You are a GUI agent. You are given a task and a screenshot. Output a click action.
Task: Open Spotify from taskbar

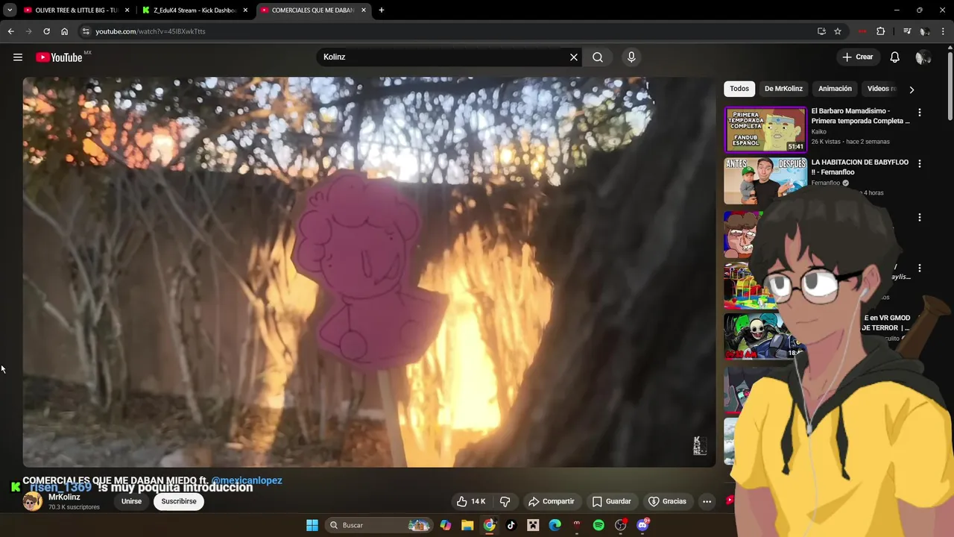(598, 525)
